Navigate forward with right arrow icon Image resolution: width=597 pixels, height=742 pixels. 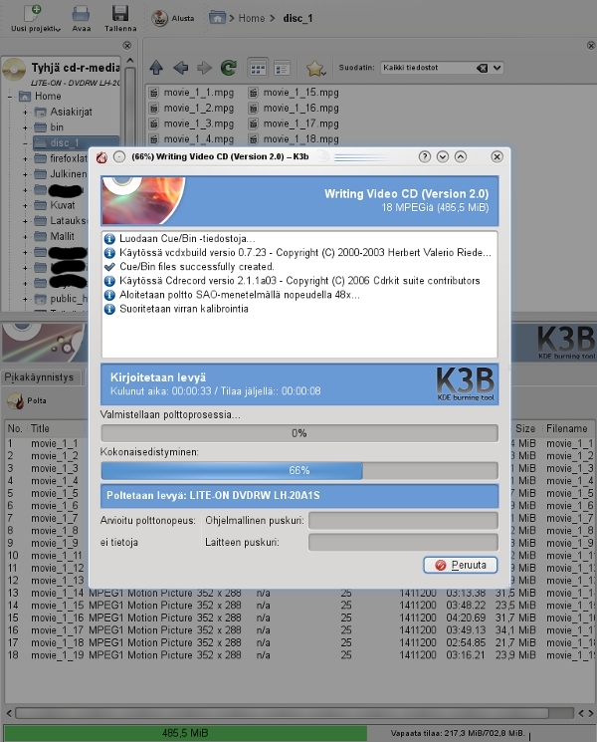[204, 68]
